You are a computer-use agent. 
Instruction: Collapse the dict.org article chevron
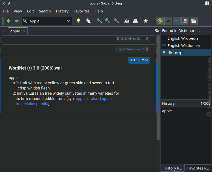147,60
